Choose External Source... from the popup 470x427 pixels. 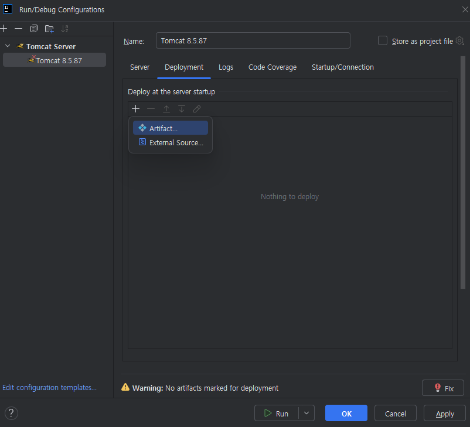tap(171, 142)
